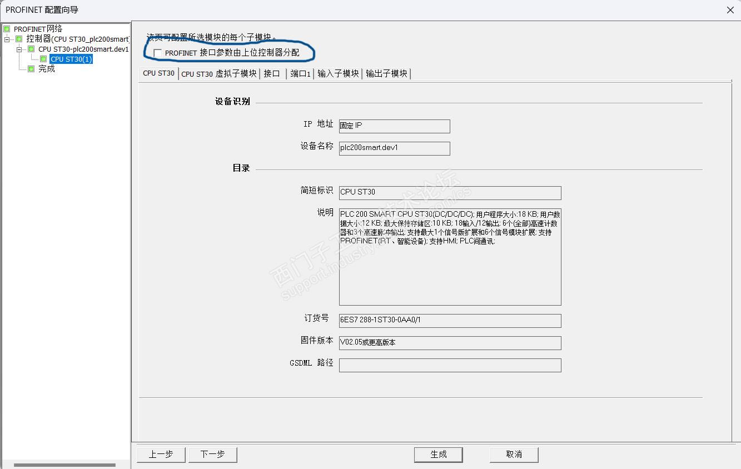Collapse the 控制器 tree node
Screen dimensions: 741x469
click(7, 39)
